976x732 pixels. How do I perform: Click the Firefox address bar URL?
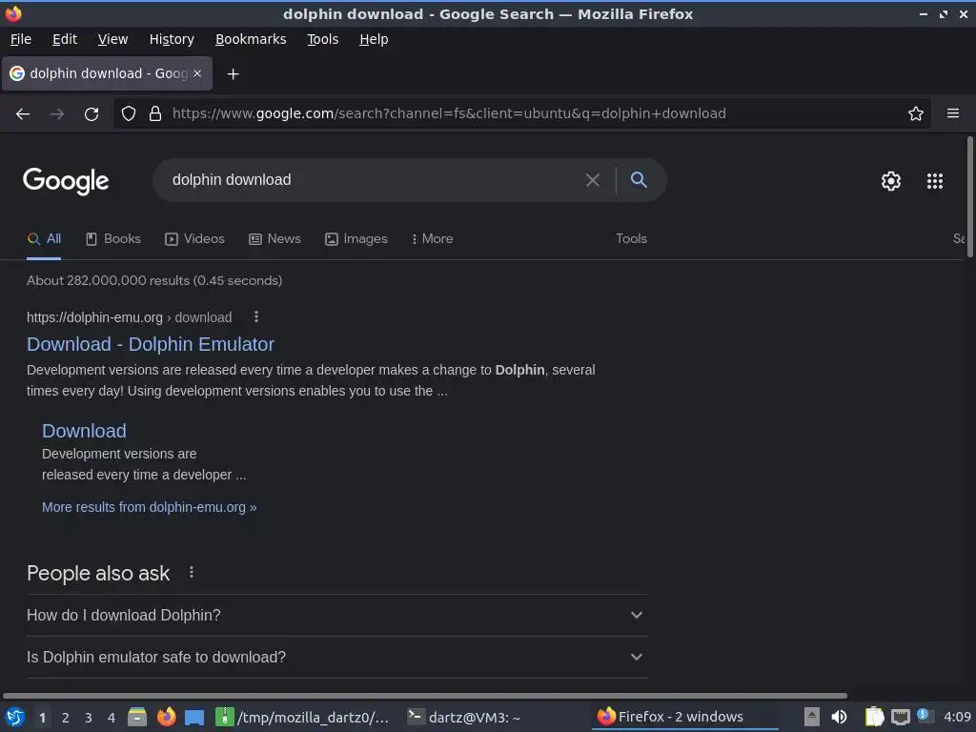click(449, 113)
